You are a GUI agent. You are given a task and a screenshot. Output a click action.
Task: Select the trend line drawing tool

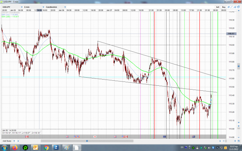(x=232, y=7)
